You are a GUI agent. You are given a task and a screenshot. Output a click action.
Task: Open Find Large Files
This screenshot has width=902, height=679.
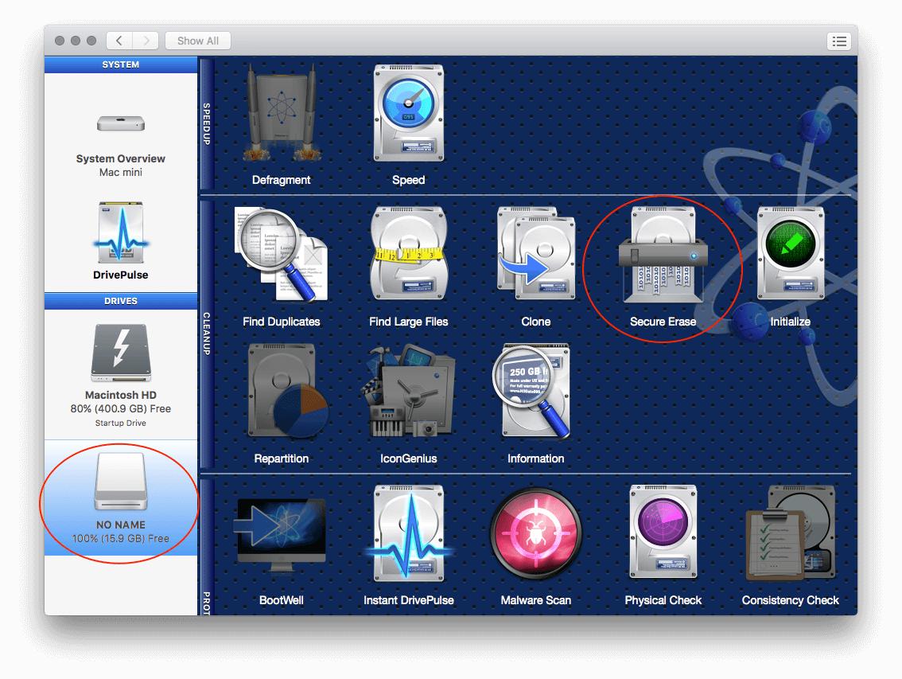(408, 255)
